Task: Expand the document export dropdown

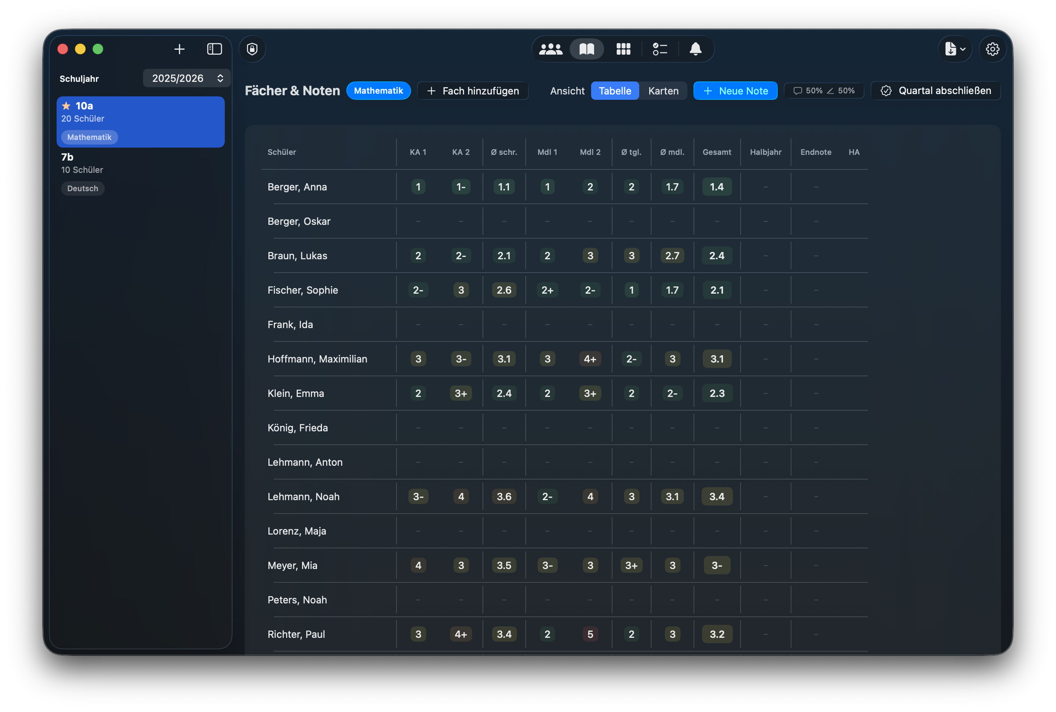Action: 955,49
